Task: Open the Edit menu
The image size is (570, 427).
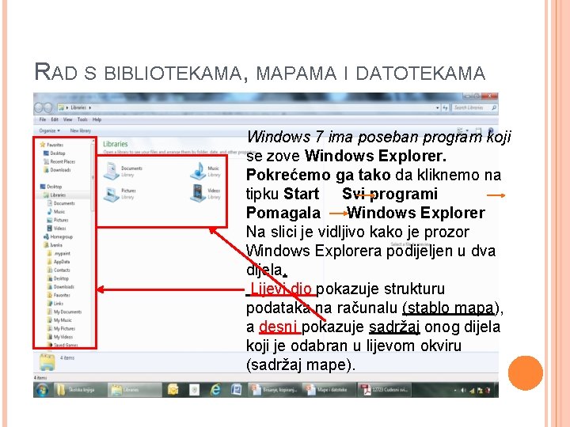Action: click(55, 119)
